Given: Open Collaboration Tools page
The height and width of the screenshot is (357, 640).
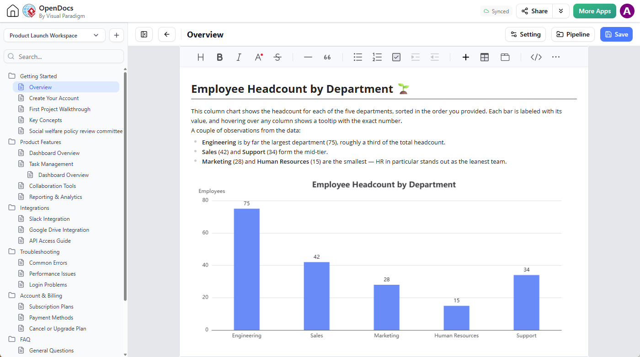Looking at the screenshot, I should (x=52, y=186).
